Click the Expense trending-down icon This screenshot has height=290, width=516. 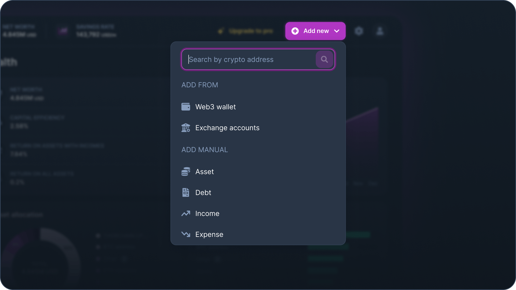(x=186, y=234)
